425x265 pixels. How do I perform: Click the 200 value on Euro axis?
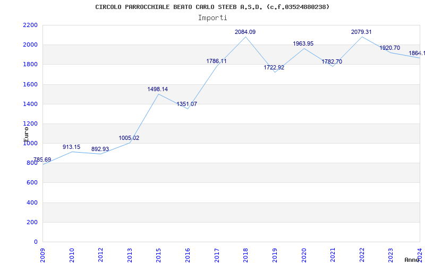32,222
